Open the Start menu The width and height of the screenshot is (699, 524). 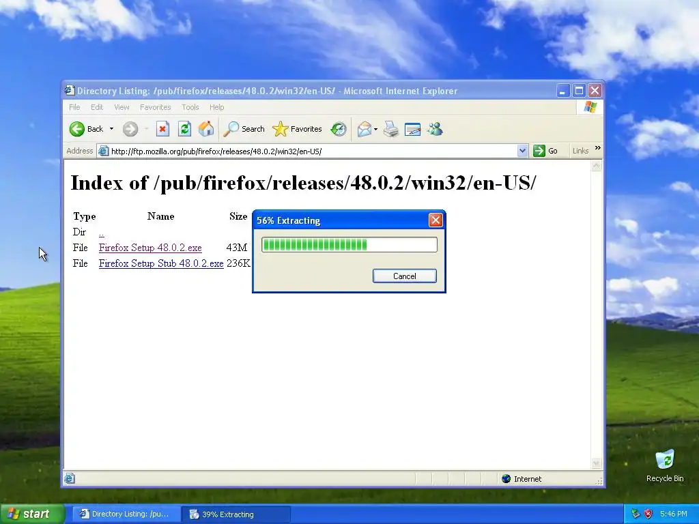tap(33, 514)
